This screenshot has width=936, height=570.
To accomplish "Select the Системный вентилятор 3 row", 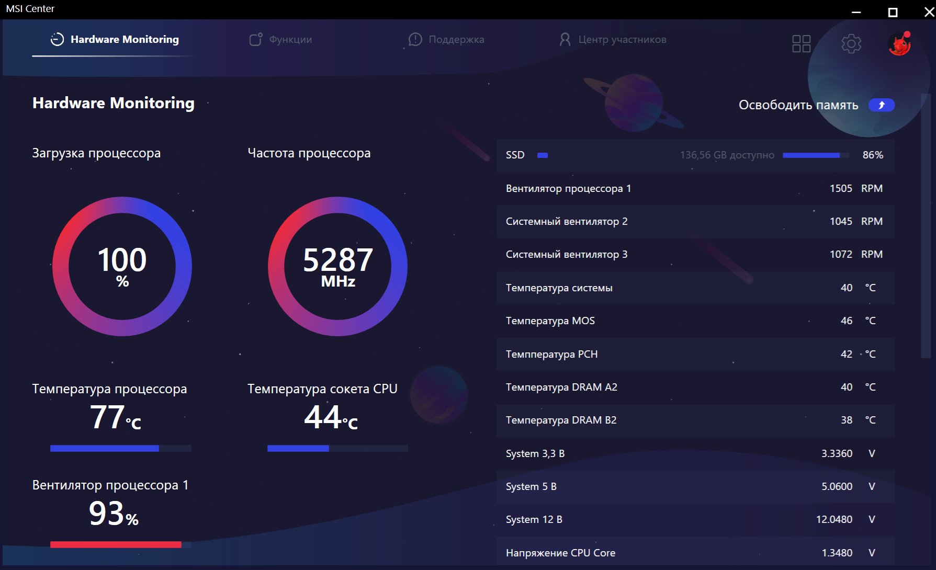I will pos(695,255).
